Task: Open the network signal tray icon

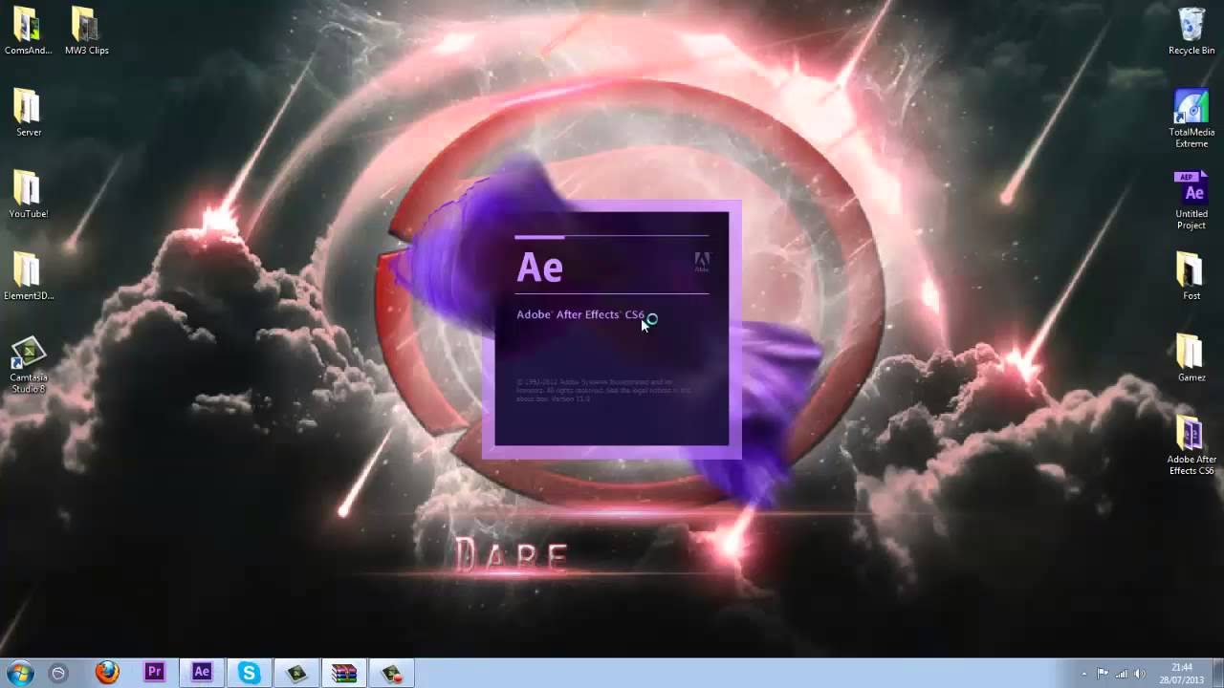Action: pyautogui.click(x=1121, y=673)
